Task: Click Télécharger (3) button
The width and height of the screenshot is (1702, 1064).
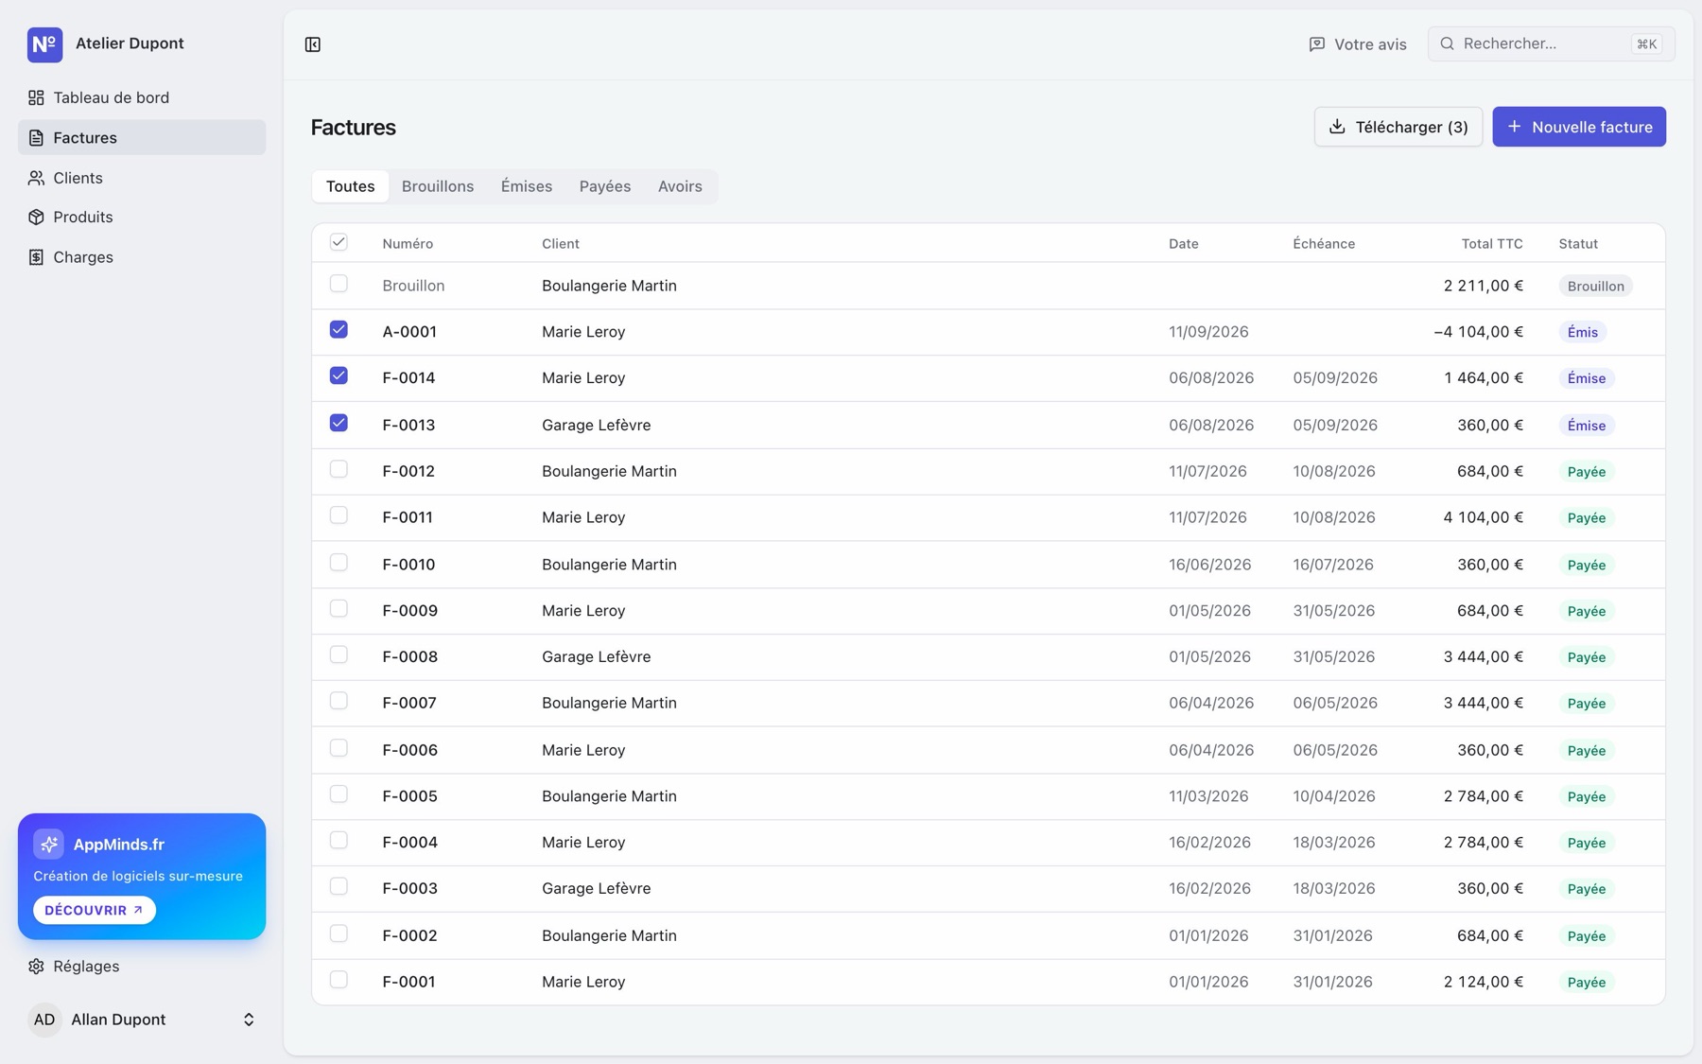Action: 1398,127
